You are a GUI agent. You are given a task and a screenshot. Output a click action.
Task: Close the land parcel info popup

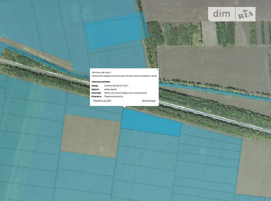[x=157, y=70]
